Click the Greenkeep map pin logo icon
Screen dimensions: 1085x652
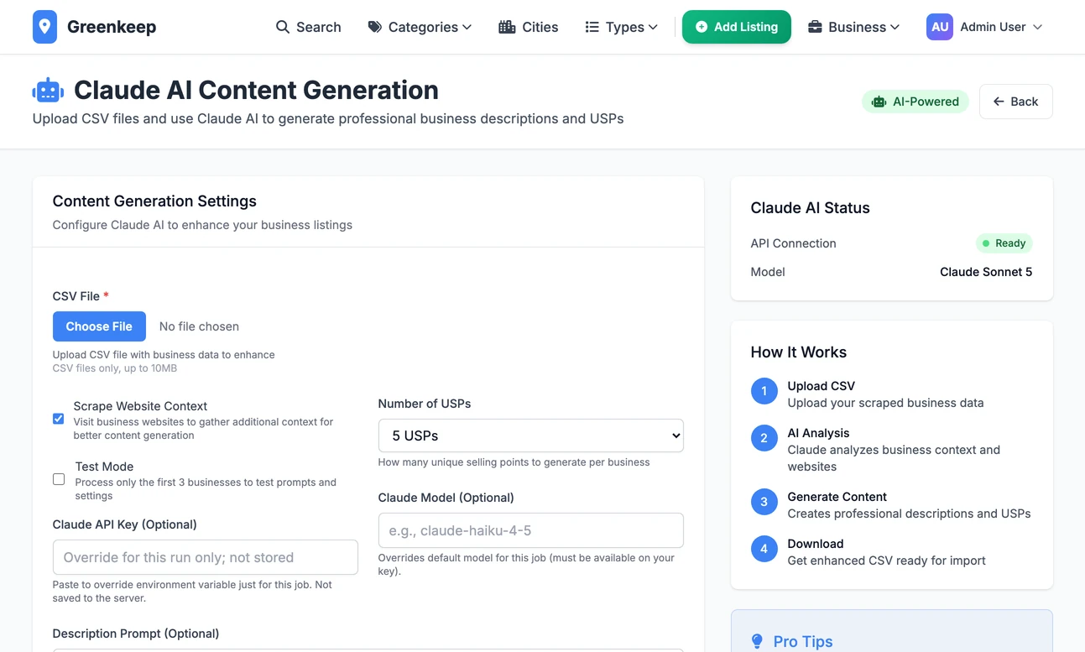(x=45, y=27)
